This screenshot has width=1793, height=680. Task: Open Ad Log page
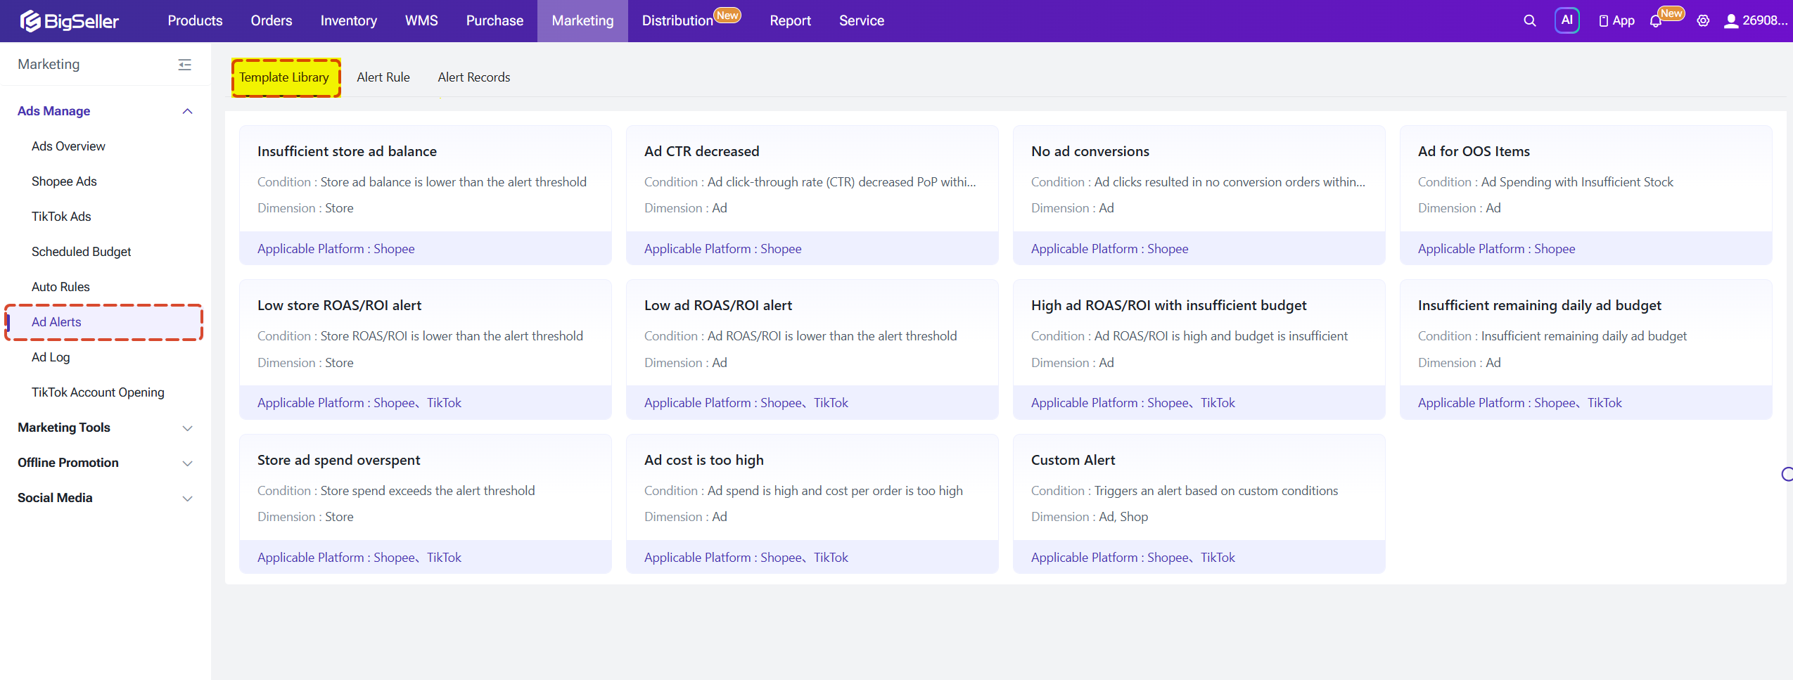pos(51,357)
